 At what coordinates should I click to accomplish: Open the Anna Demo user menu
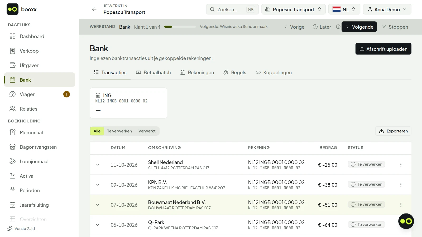tap(387, 9)
